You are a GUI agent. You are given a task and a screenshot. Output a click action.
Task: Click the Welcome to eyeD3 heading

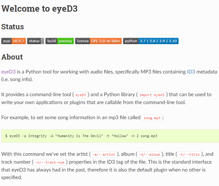coord(39,9)
